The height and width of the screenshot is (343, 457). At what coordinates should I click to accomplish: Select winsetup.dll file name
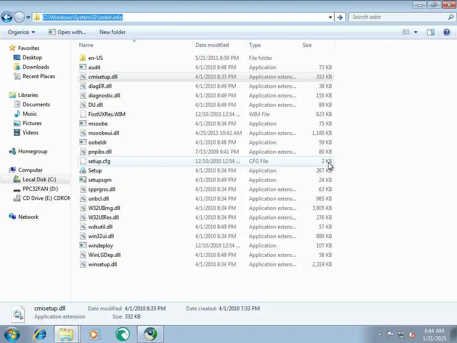click(103, 264)
